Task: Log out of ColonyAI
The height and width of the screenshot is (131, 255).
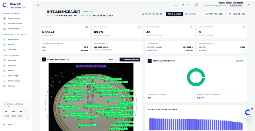Action: point(8,125)
